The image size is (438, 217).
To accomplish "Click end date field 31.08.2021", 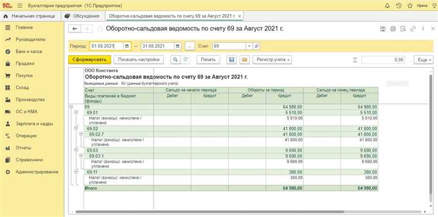I will point(158,46).
